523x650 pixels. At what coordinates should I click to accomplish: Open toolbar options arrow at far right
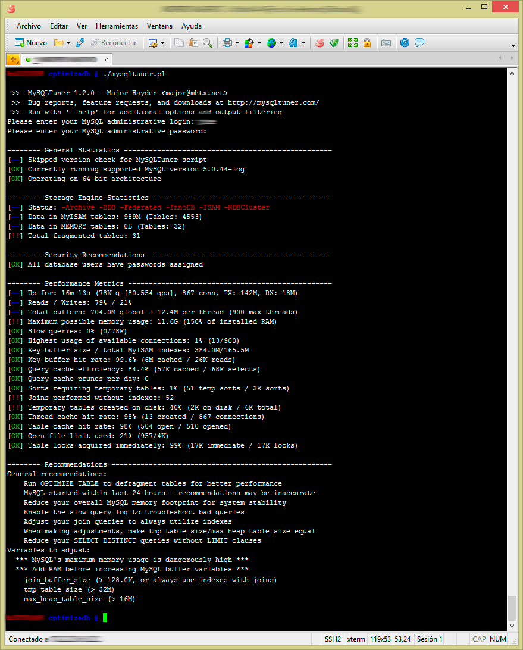[x=514, y=46]
